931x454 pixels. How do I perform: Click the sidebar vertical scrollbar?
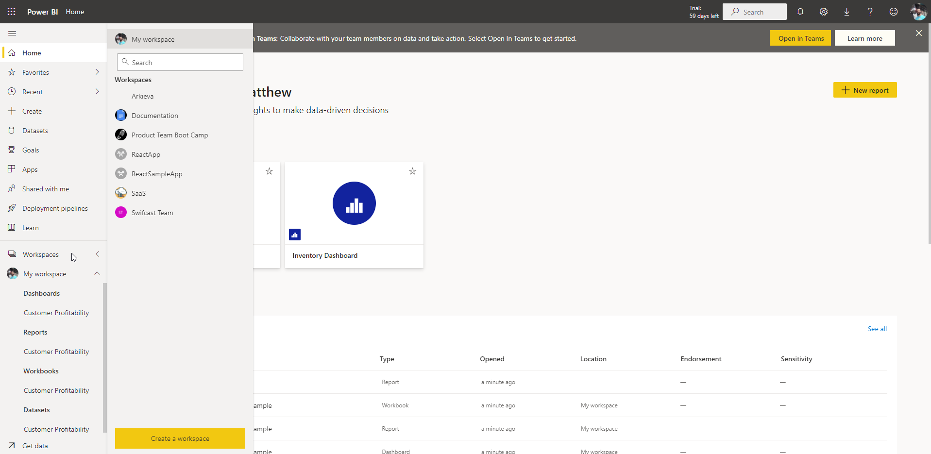coord(105,358)
